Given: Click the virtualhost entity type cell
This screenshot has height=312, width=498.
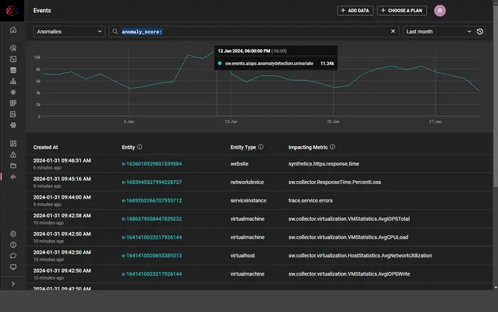Looking at the screenshot, I should click(x=242, y=256).
